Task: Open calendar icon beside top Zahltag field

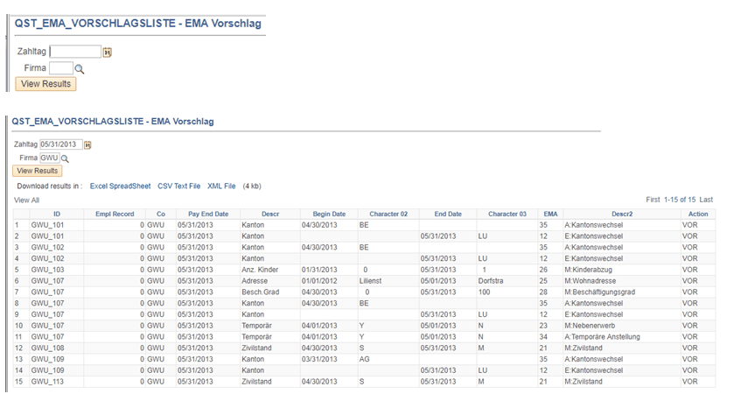Action: click(x=108, y=52)
